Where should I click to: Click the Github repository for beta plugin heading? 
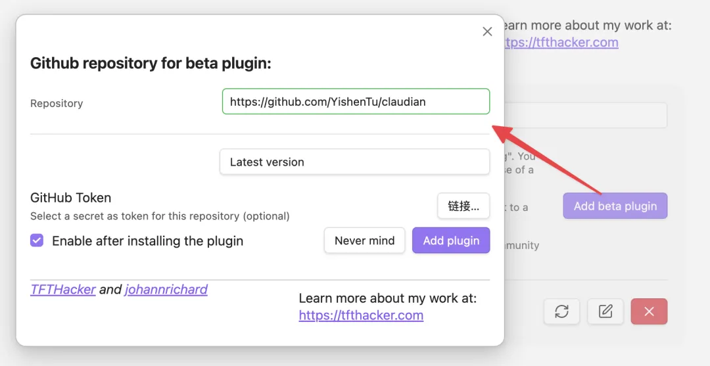151,63
